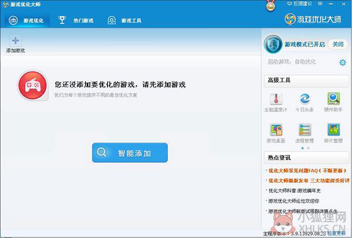Open the 游戏桌面 game desktop tool
The height and width of the screenshot is (238, 352).
tap(276, 133)
